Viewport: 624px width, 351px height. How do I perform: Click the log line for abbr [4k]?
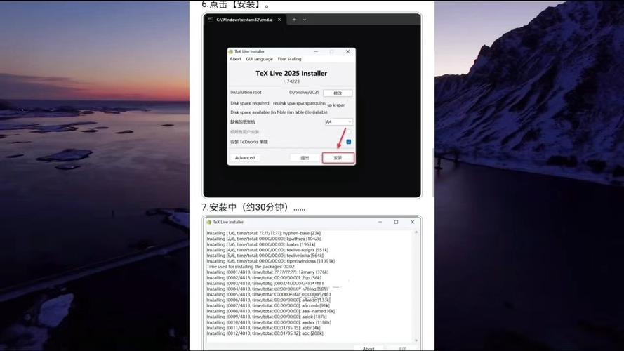[x=263, y=328]
